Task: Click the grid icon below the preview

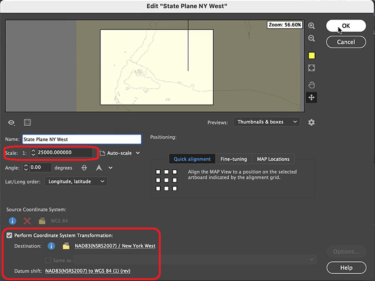Action: click(x=27, y=122)
